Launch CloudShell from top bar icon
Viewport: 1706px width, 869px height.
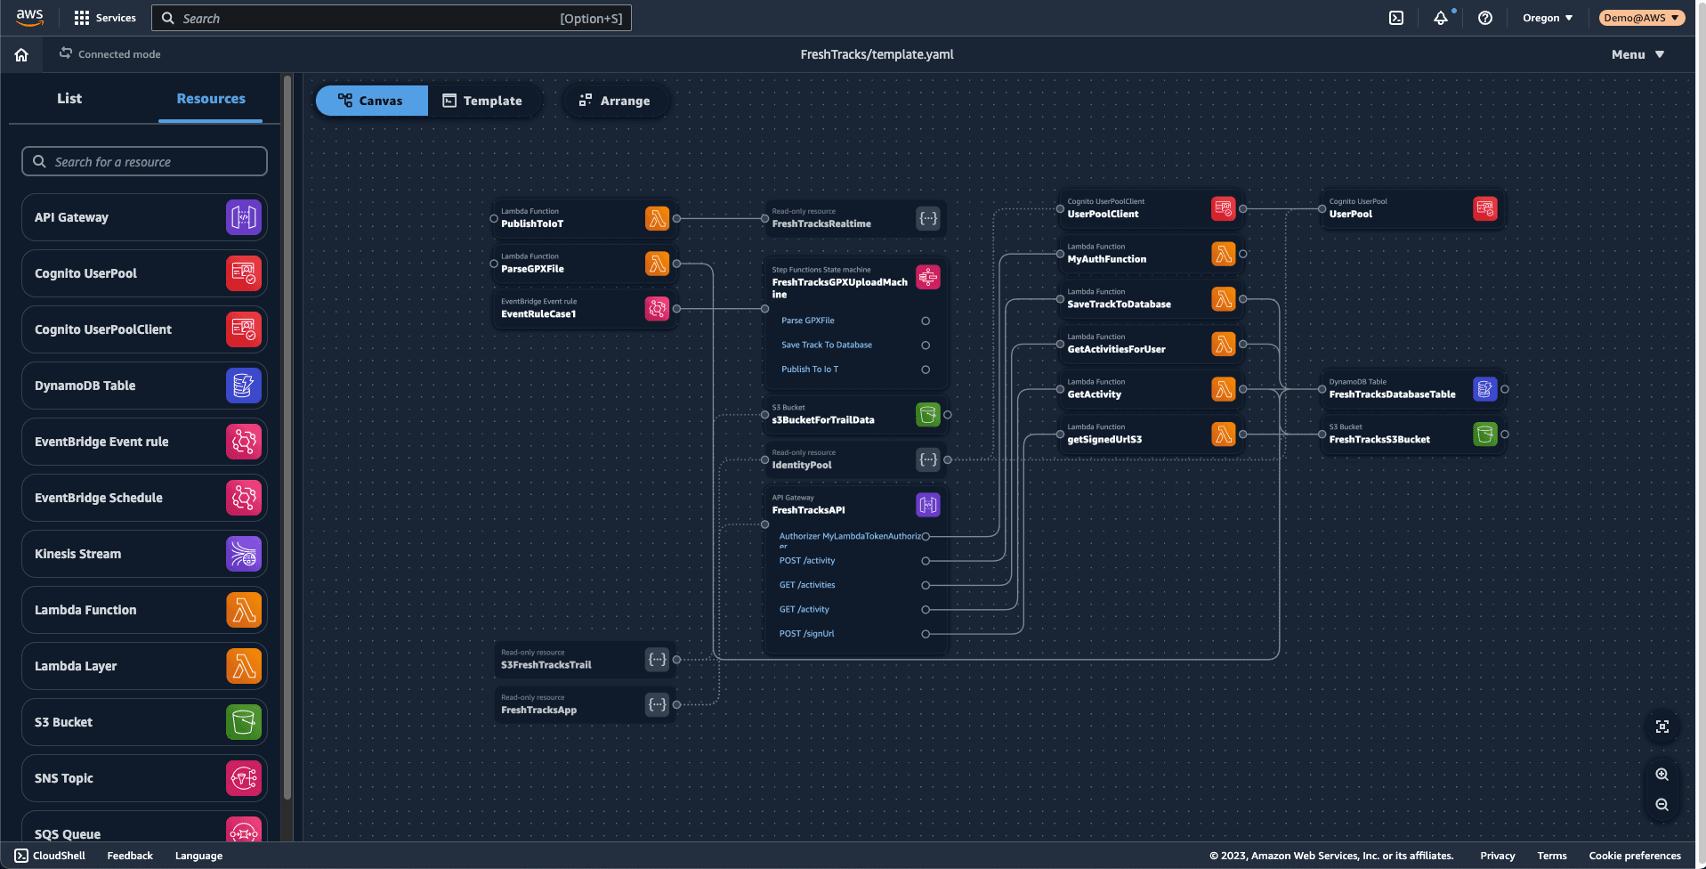pos(1396,18)
